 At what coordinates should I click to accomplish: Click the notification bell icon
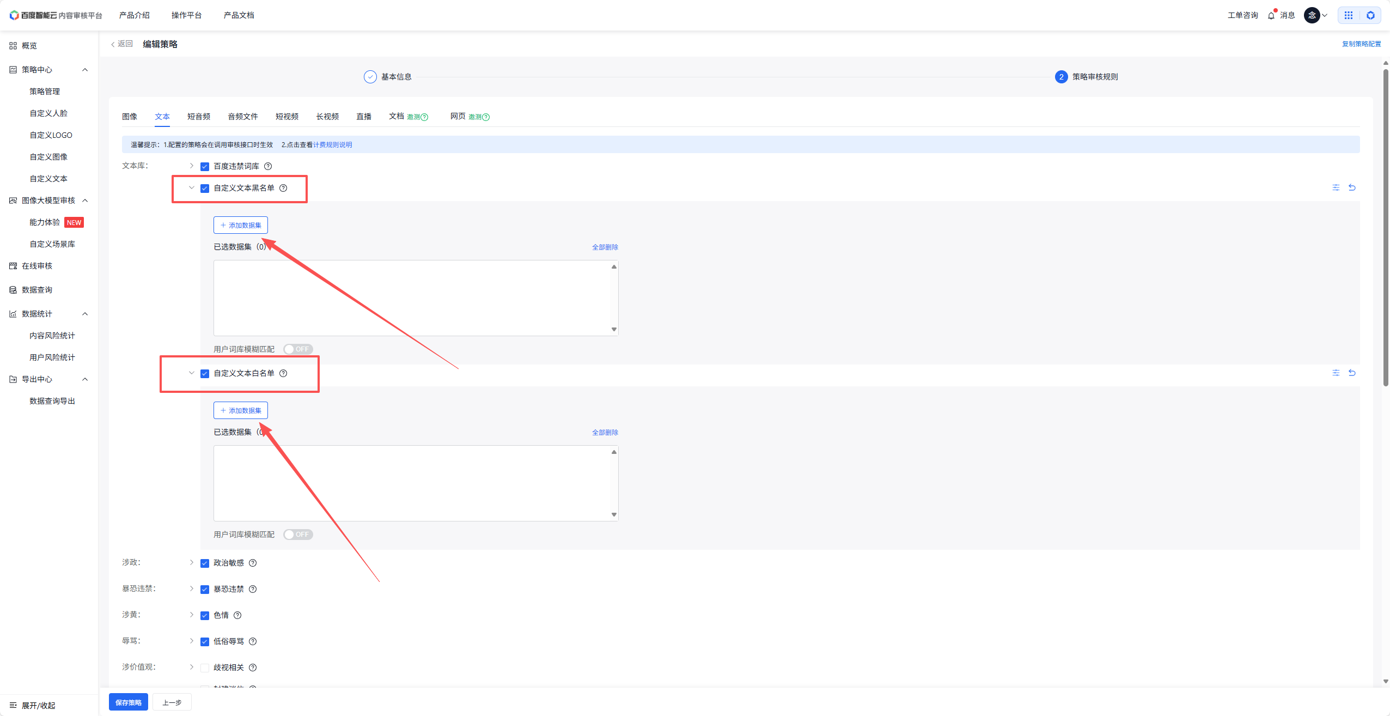point(1271,15)
